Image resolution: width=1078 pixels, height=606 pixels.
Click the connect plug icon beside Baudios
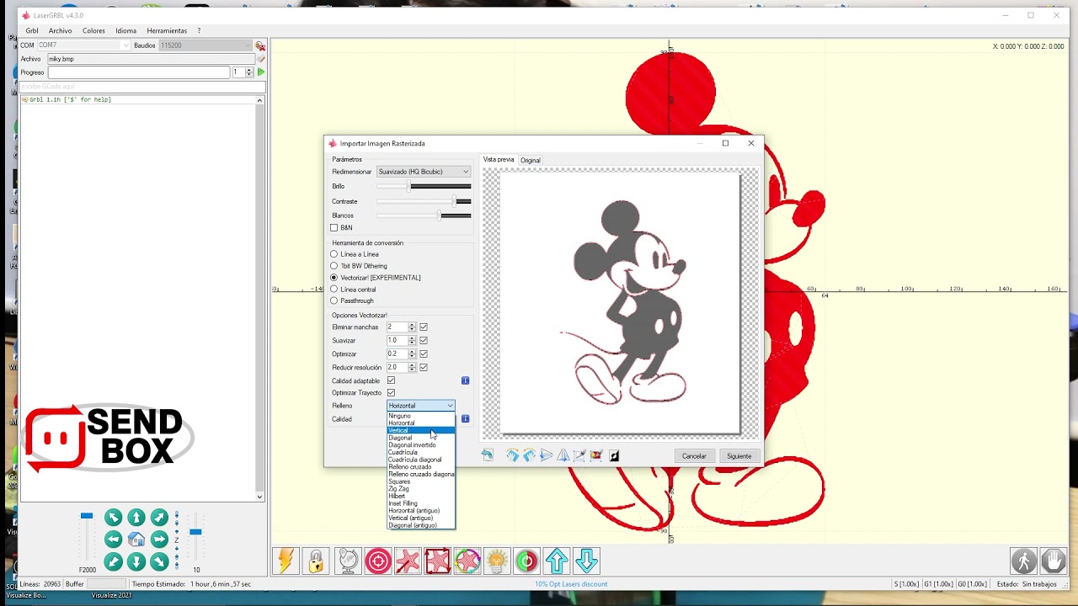[261, 45]
